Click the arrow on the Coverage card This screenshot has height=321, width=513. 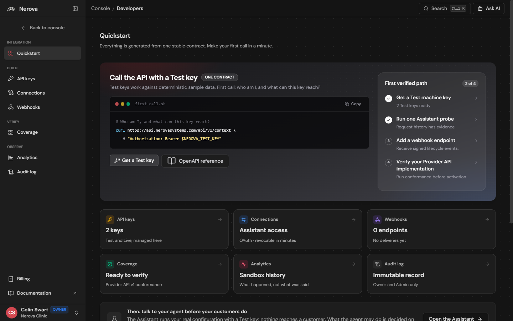click(220, 264)
